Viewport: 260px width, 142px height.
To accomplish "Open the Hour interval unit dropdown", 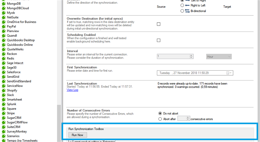I will (x=219, y=56).
